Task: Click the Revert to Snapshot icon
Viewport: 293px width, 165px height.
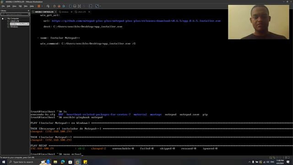Action: 59,6
